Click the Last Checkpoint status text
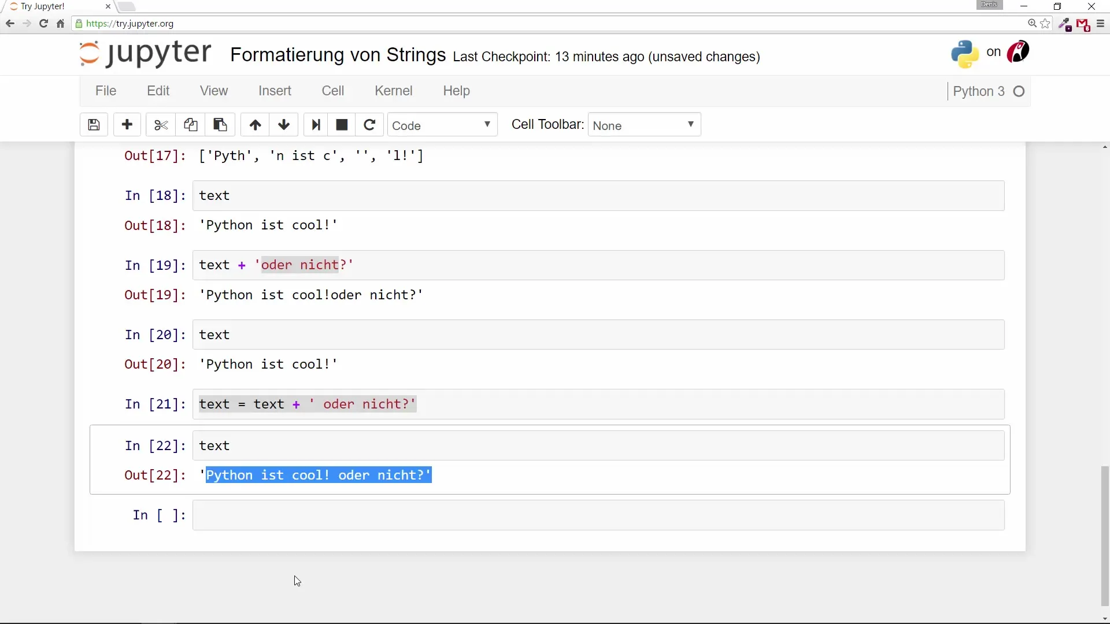Screen dimensions: 1110x624 click(606, 57)
